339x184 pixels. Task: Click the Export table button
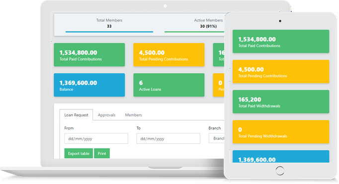(79, 153)
